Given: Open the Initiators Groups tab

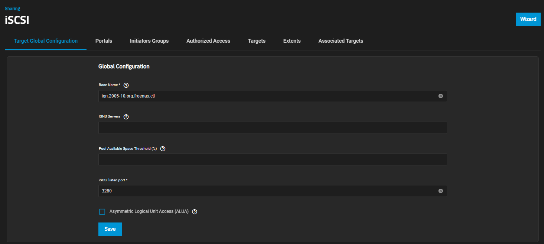Looking at the screenshot, I should tap(149, 41).
